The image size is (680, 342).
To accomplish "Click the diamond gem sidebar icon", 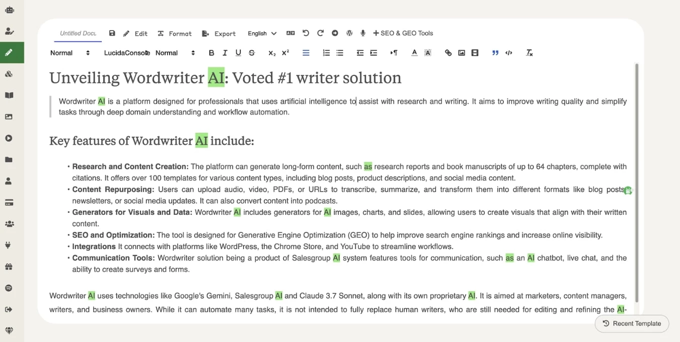I will [9, 331].
